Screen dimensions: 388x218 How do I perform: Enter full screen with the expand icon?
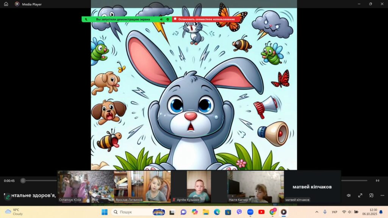[360, 195]
